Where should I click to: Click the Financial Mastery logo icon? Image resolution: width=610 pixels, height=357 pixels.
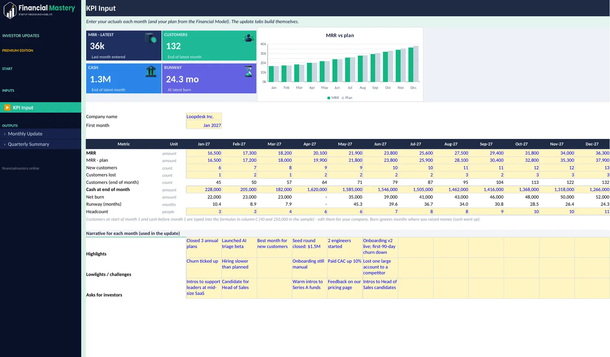click(x=10, y=10)
